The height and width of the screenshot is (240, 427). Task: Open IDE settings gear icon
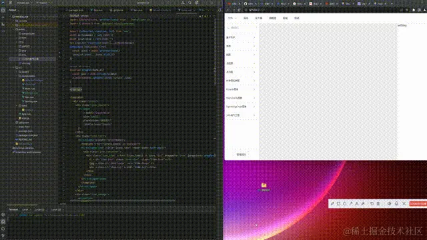(x=197, y=3)
